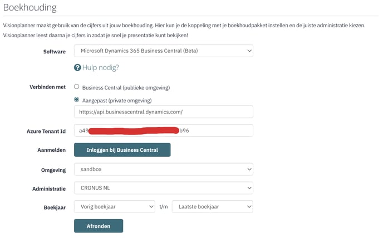383x238 pixels.
Task: Click the Azure Tenant Id field label
Action: pyautogui.click(x=46, y=131)
